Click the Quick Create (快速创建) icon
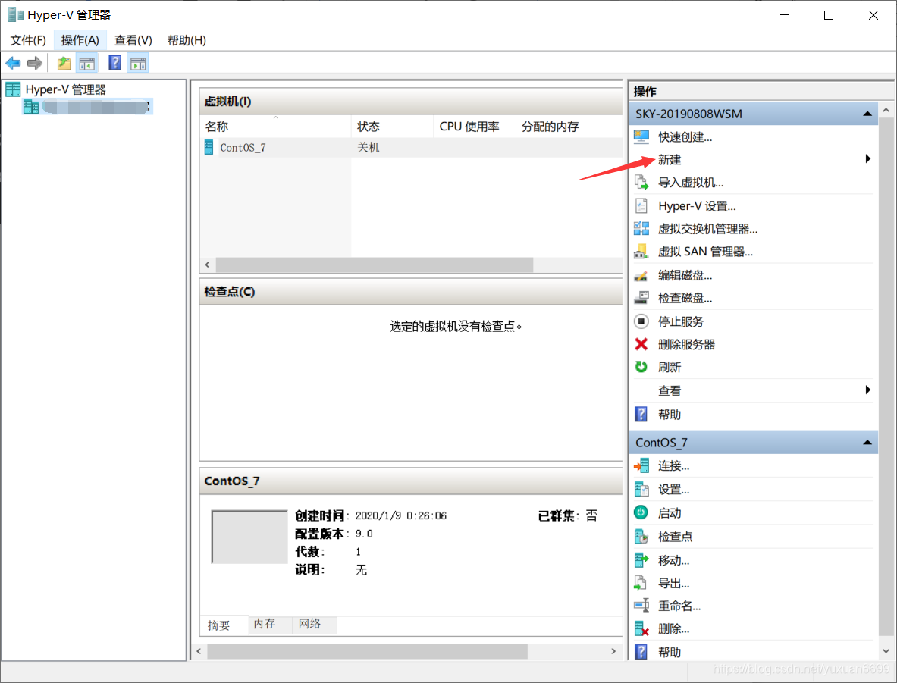 [x=641, y=136]
